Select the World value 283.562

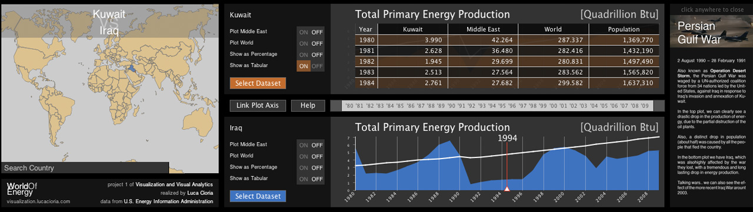click(x=553, y=72)
